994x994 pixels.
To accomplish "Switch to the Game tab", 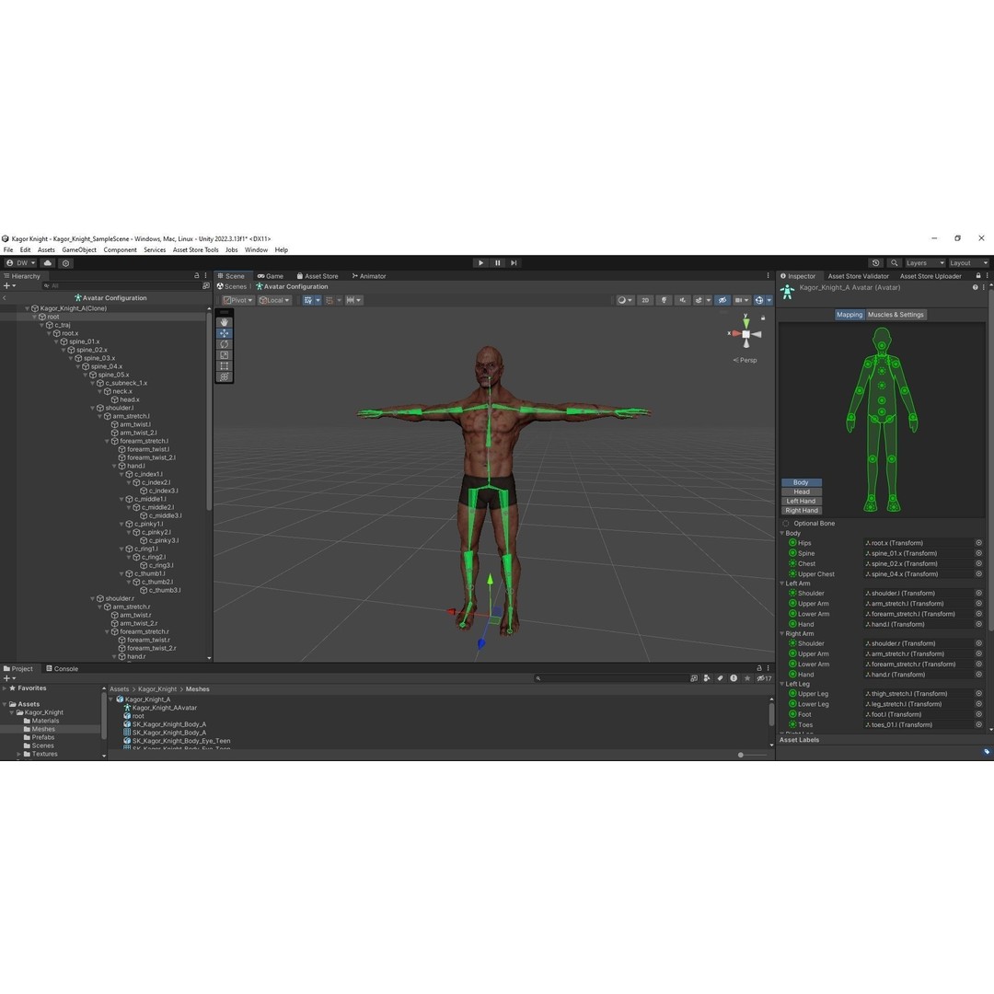I will coord(270,276).
